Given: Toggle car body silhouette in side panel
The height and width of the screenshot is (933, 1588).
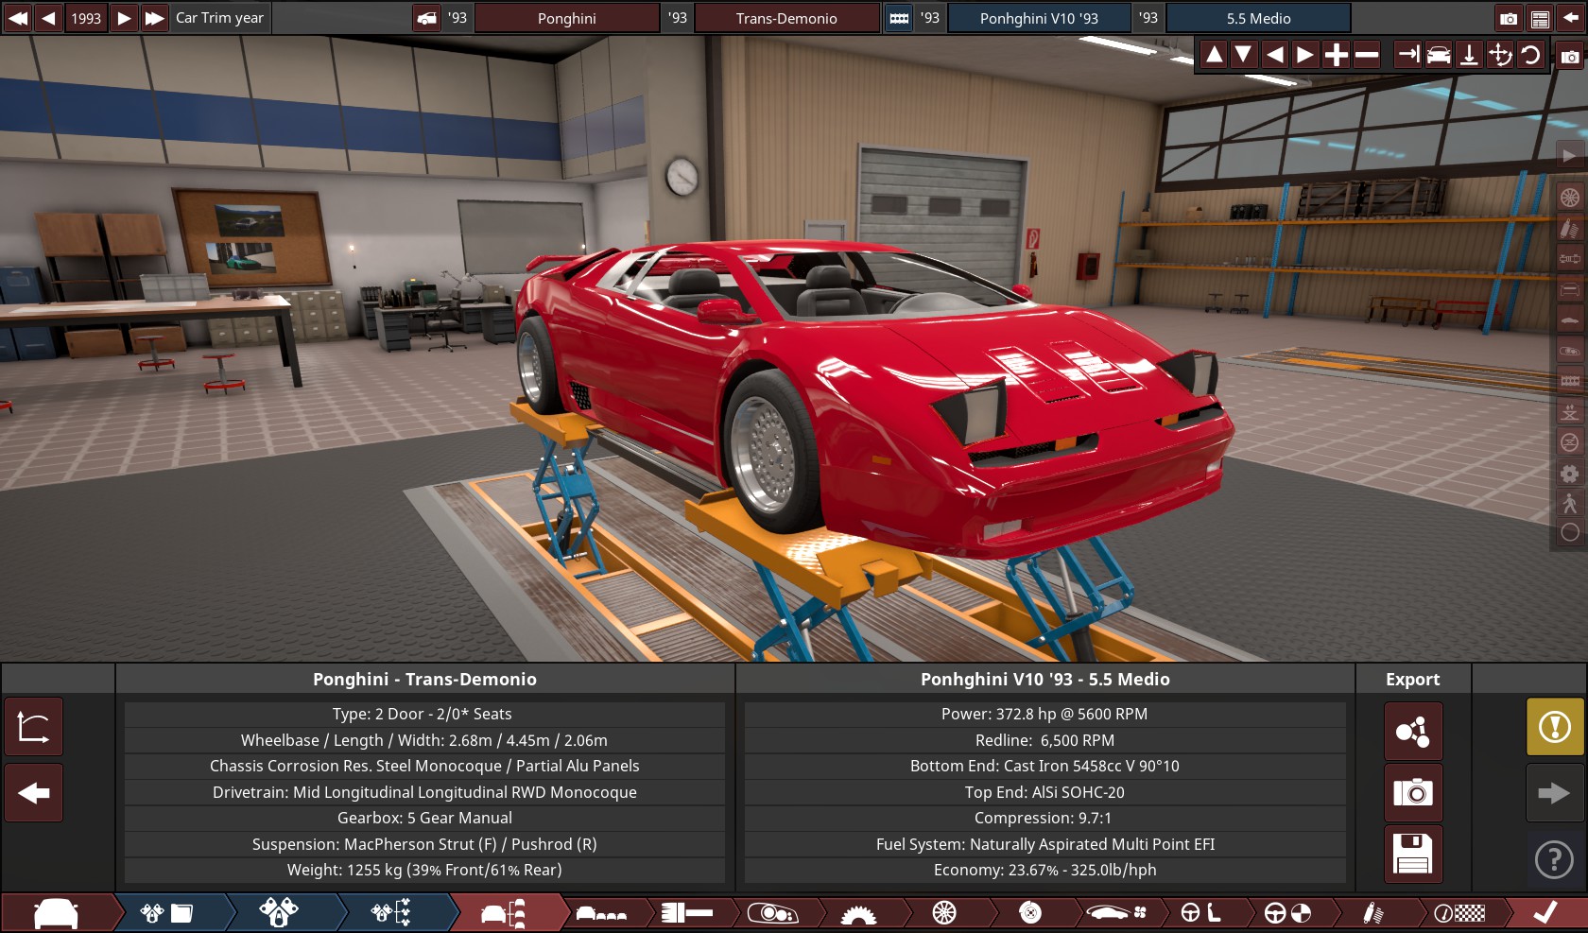Looking at the screenshot, I should click(x=1570, y=320).
